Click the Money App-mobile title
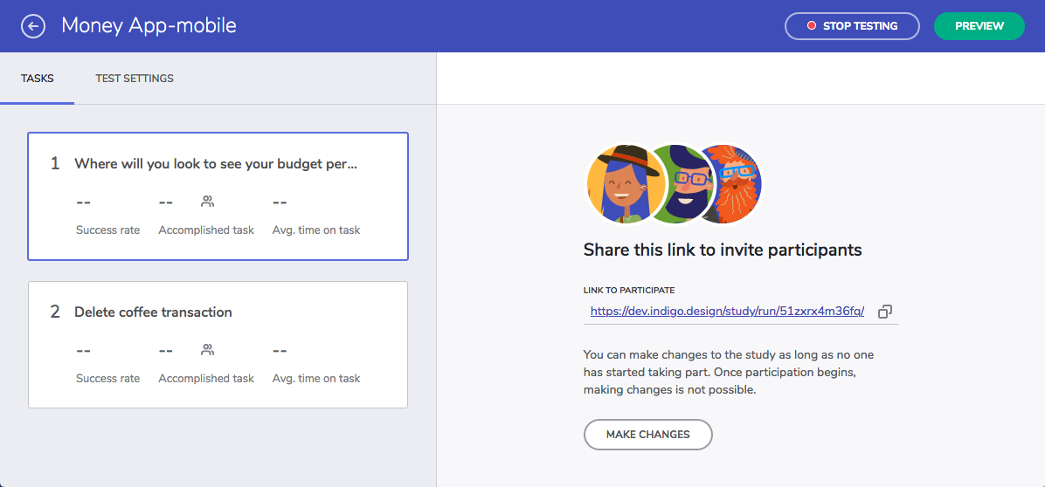This screenshot has width=1045, height=487. 149,26
